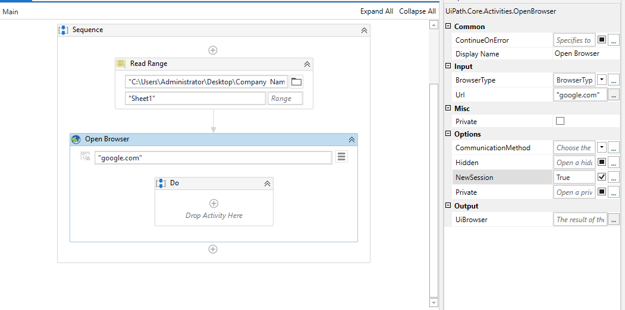Click the "google.com" URL field in Open Browser
The image size is (625, 310).
[213, 157]
